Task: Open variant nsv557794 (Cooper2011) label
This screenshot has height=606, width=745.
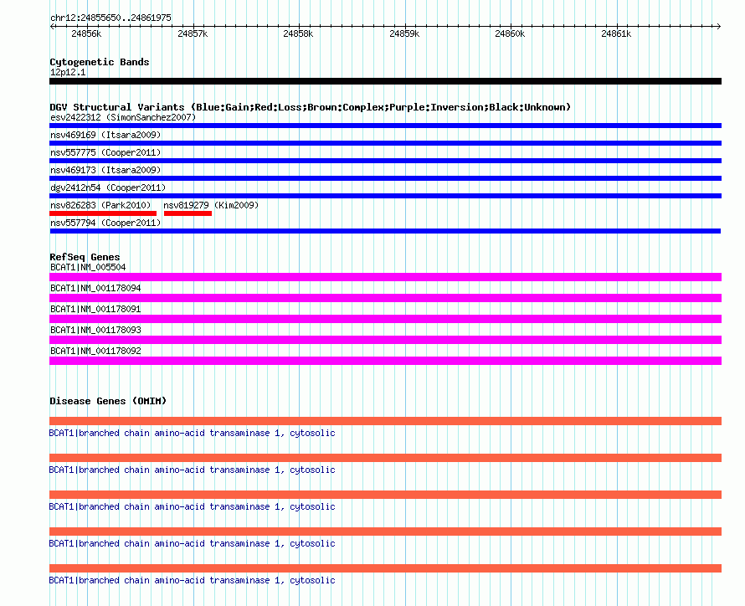Action: coord(105,223)
